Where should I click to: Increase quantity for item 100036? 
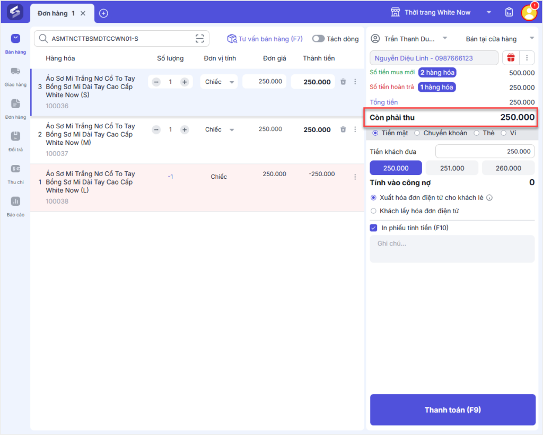point(185,82)
